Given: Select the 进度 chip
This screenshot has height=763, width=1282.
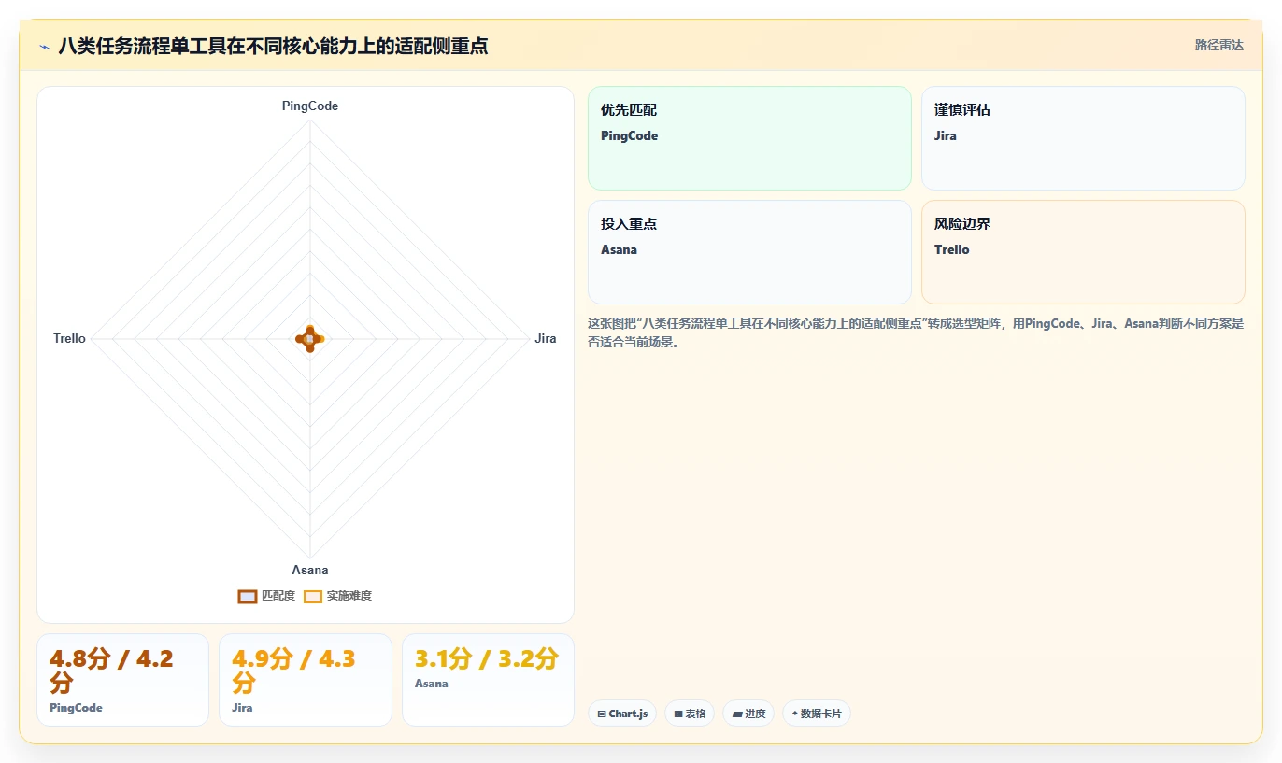Looking at the screenshot, I should click(748, 714).
